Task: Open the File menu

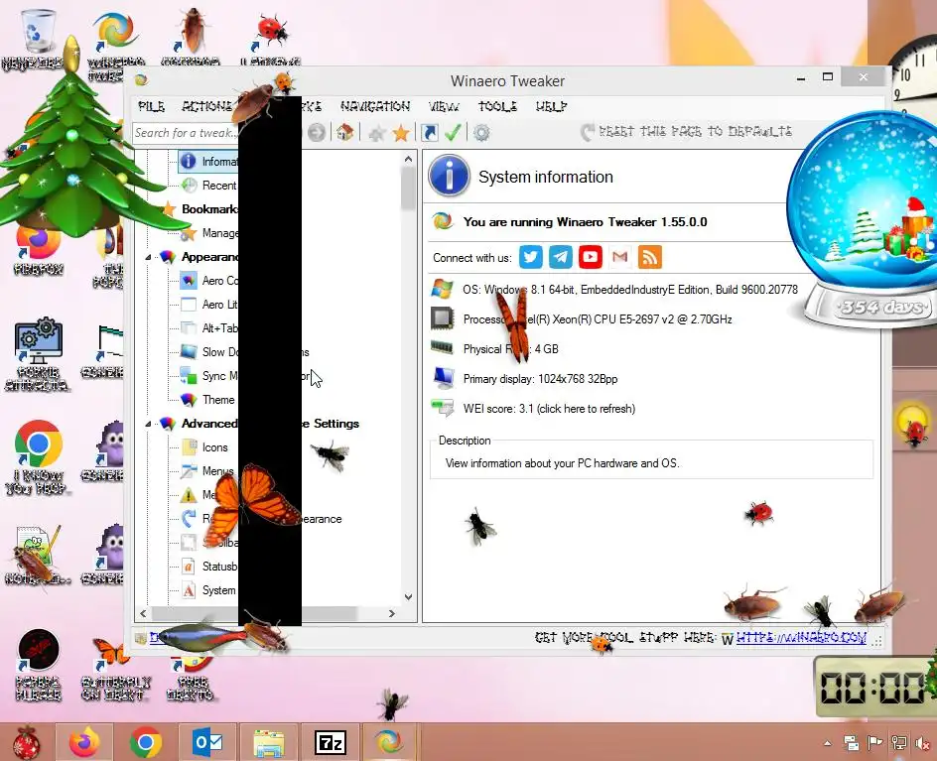Action: (x=151, y=106)
